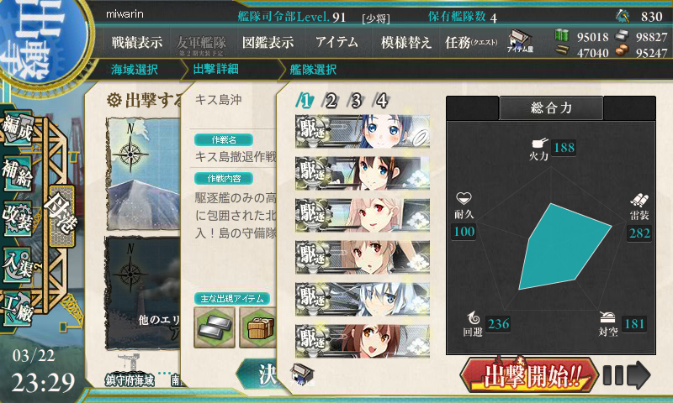Viewport: 673px width, 403px height.
Task: Click the first destroyer ship banner
Action: 363,131
